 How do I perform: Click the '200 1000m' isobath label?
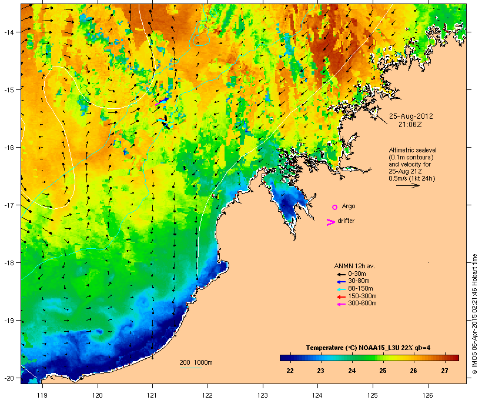click(x=196, y=362)
